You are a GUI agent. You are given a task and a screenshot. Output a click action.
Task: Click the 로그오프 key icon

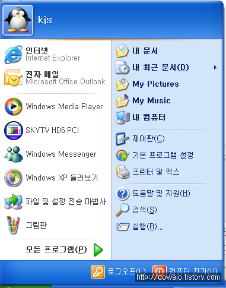click(x=98, y=272)
